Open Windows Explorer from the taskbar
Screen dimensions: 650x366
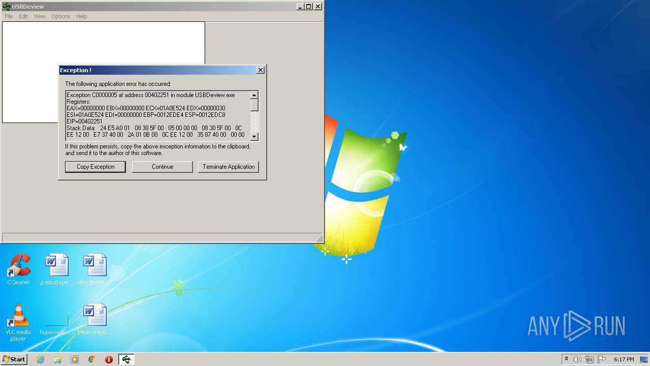tap(57, 359)
